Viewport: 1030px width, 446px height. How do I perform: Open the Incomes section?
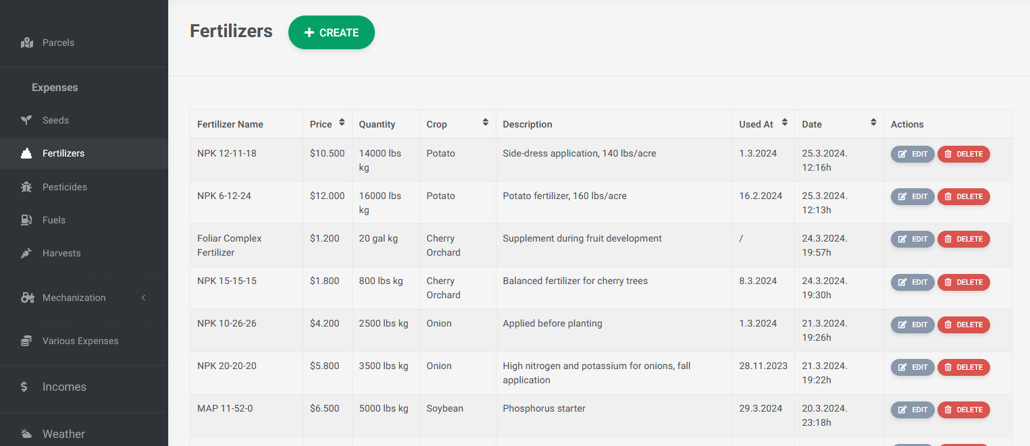(x=84, y=387)
